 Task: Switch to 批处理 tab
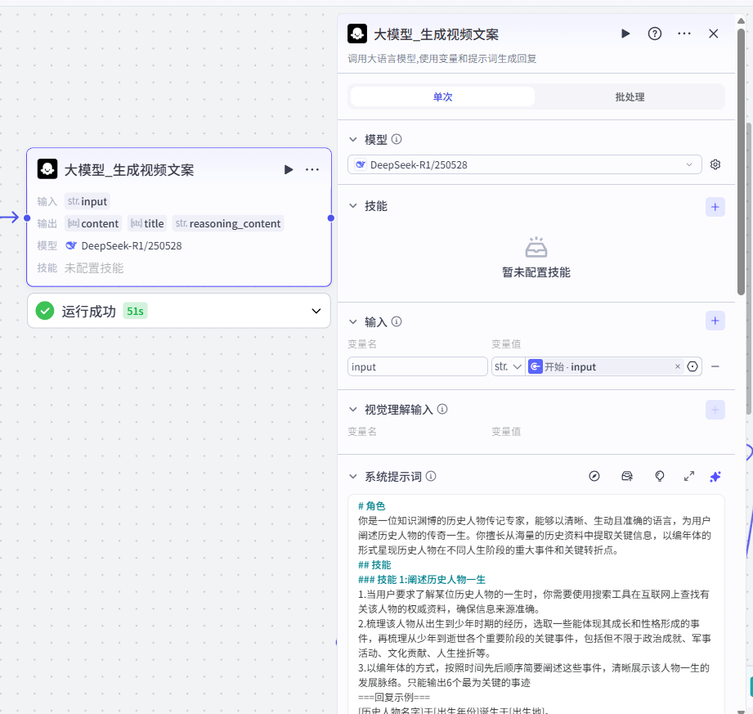click(x=630, y=97)
